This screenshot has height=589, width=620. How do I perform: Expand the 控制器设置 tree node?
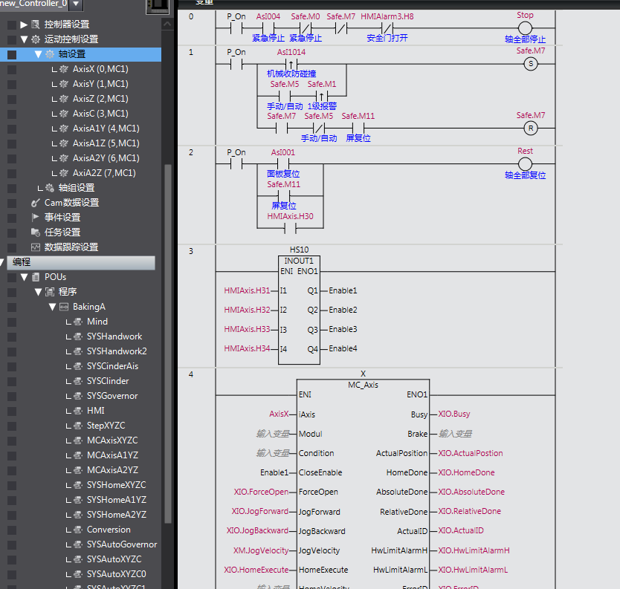tap(24, 25)
